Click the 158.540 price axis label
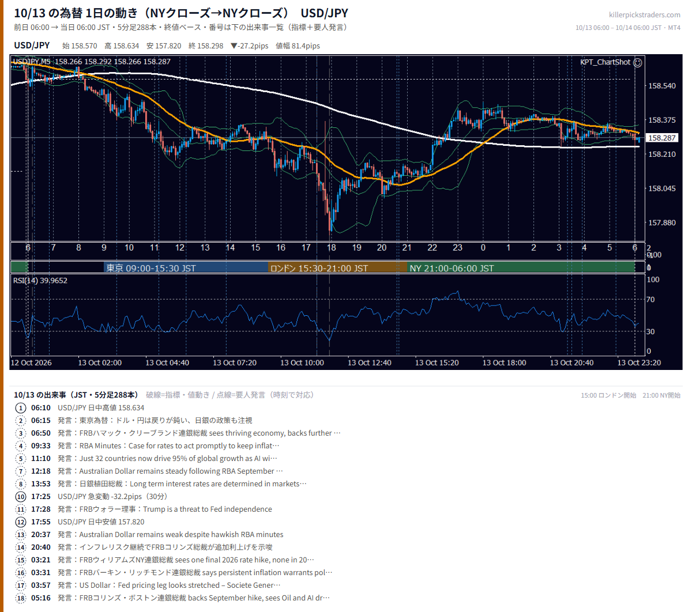692x612 pixels. 662,86
